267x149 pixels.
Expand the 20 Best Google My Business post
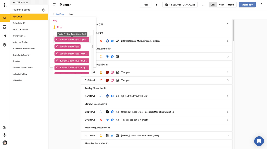(228, 41)
